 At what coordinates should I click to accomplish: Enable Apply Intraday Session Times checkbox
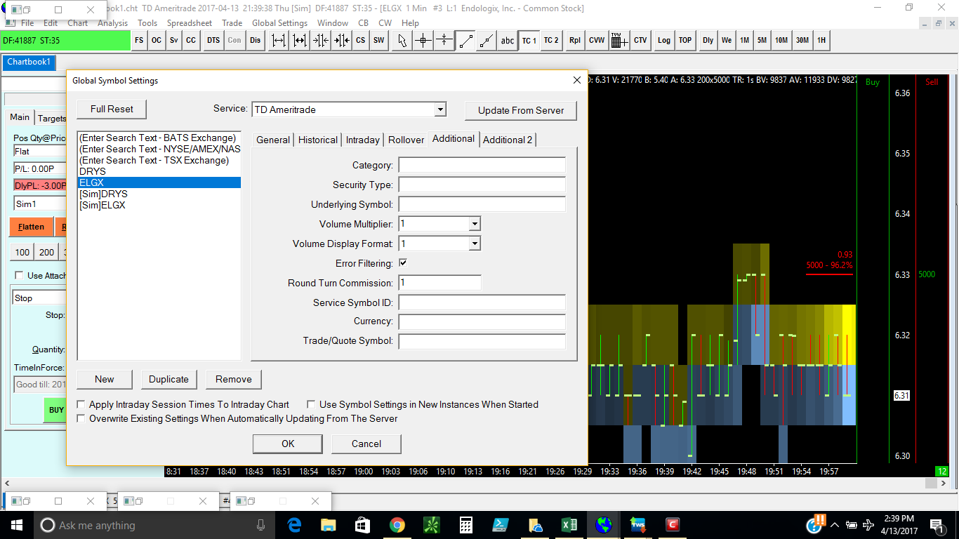[x=81, y=405]
